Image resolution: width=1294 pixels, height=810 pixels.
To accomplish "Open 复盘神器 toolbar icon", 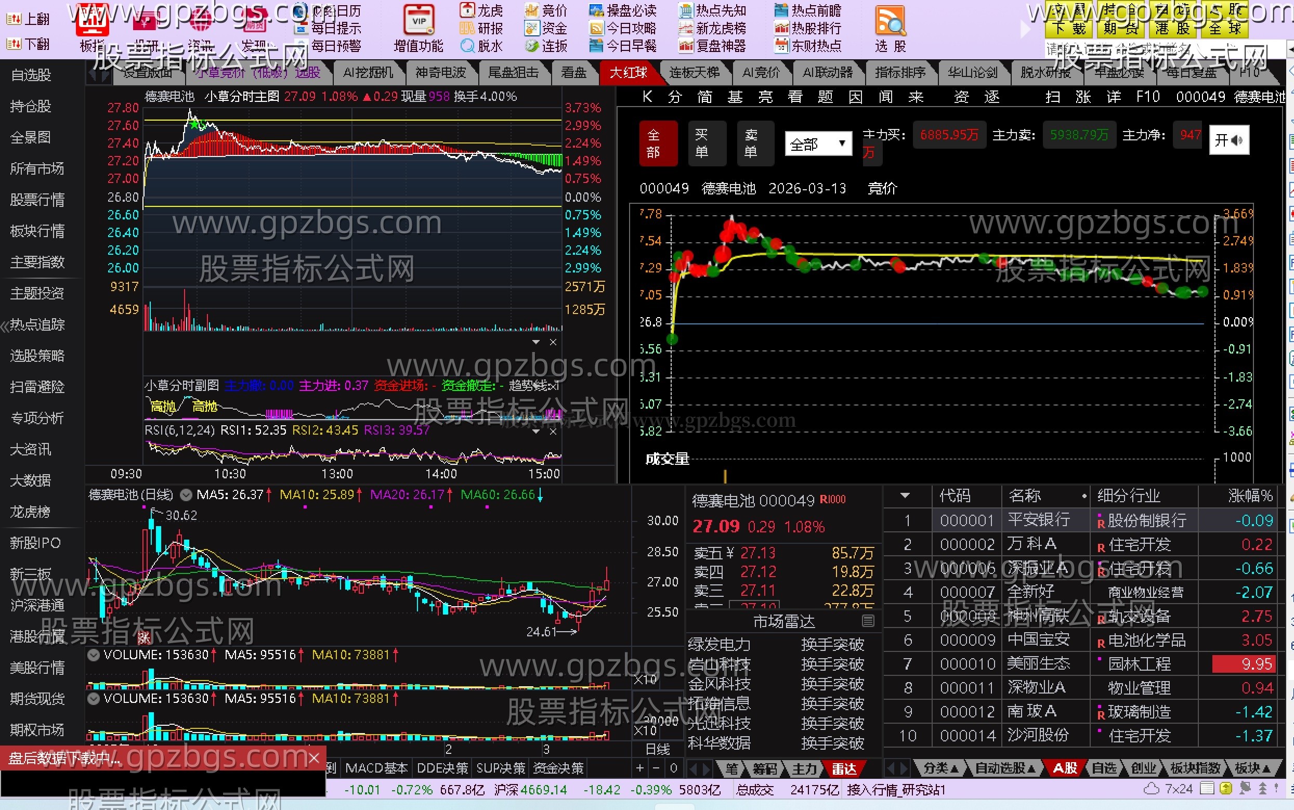I will coord(686,46).
